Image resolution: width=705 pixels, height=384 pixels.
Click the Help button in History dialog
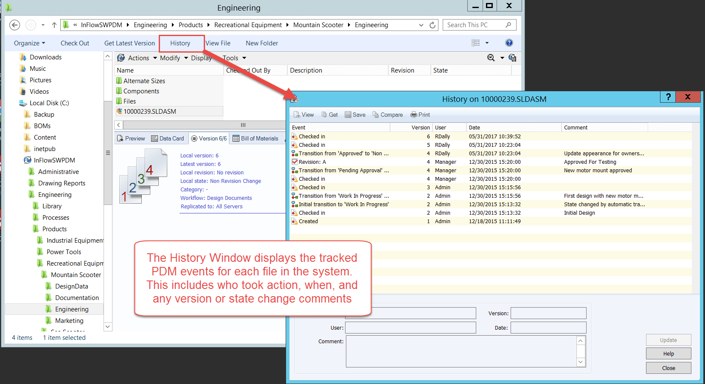668,353
